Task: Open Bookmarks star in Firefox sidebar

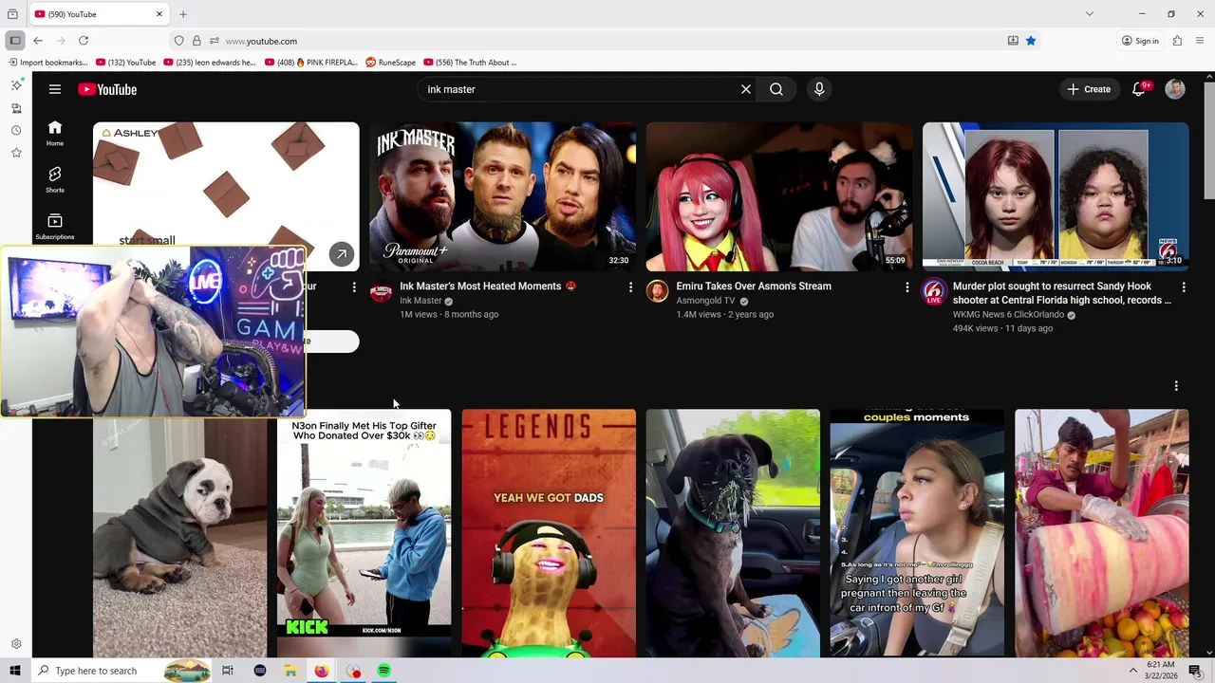Action: [16, 153]
